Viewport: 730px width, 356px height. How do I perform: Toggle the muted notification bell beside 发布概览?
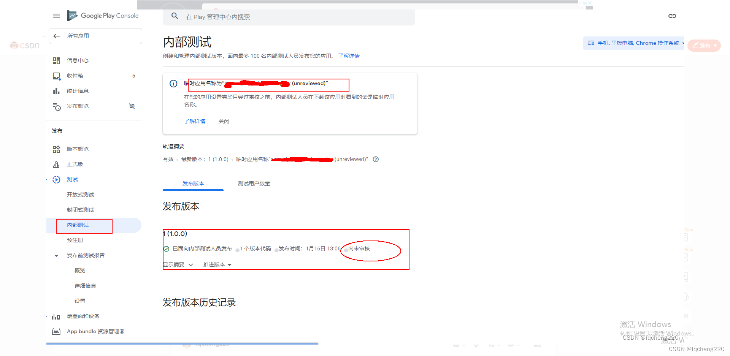pyautogui.click(x=132, y=106)
